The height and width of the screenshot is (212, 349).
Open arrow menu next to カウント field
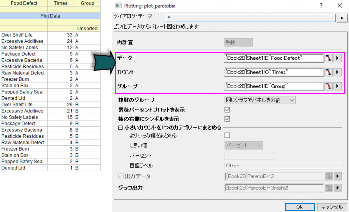point(337,72)
